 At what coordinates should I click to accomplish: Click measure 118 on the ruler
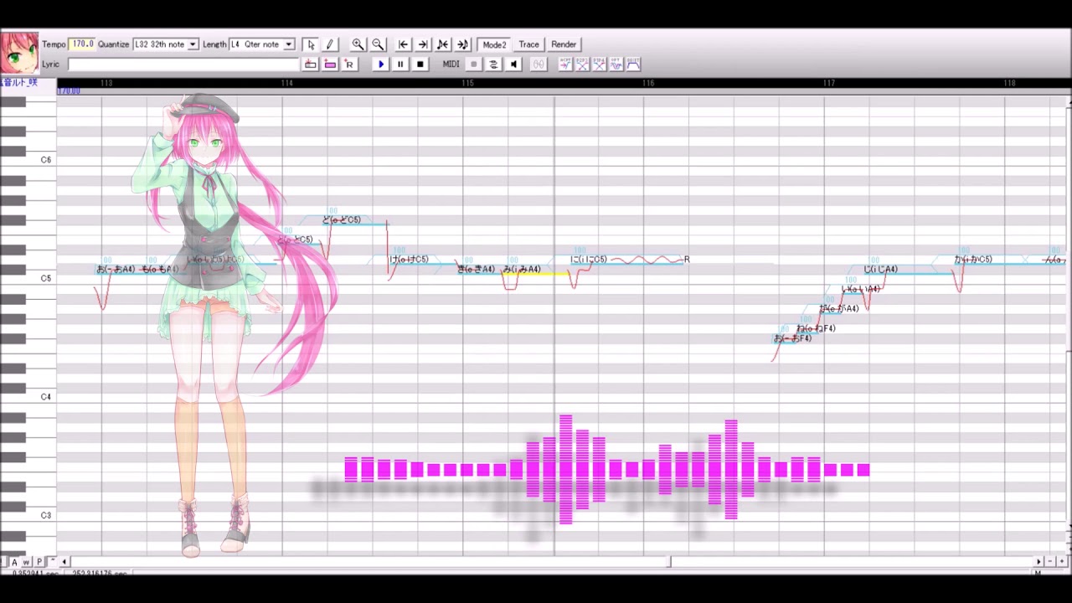[x=1010, y=83]
